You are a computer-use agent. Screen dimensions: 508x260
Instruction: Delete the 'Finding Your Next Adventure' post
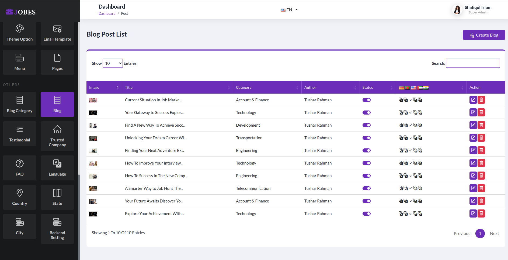pyautogui.click(x=481, y=150)
